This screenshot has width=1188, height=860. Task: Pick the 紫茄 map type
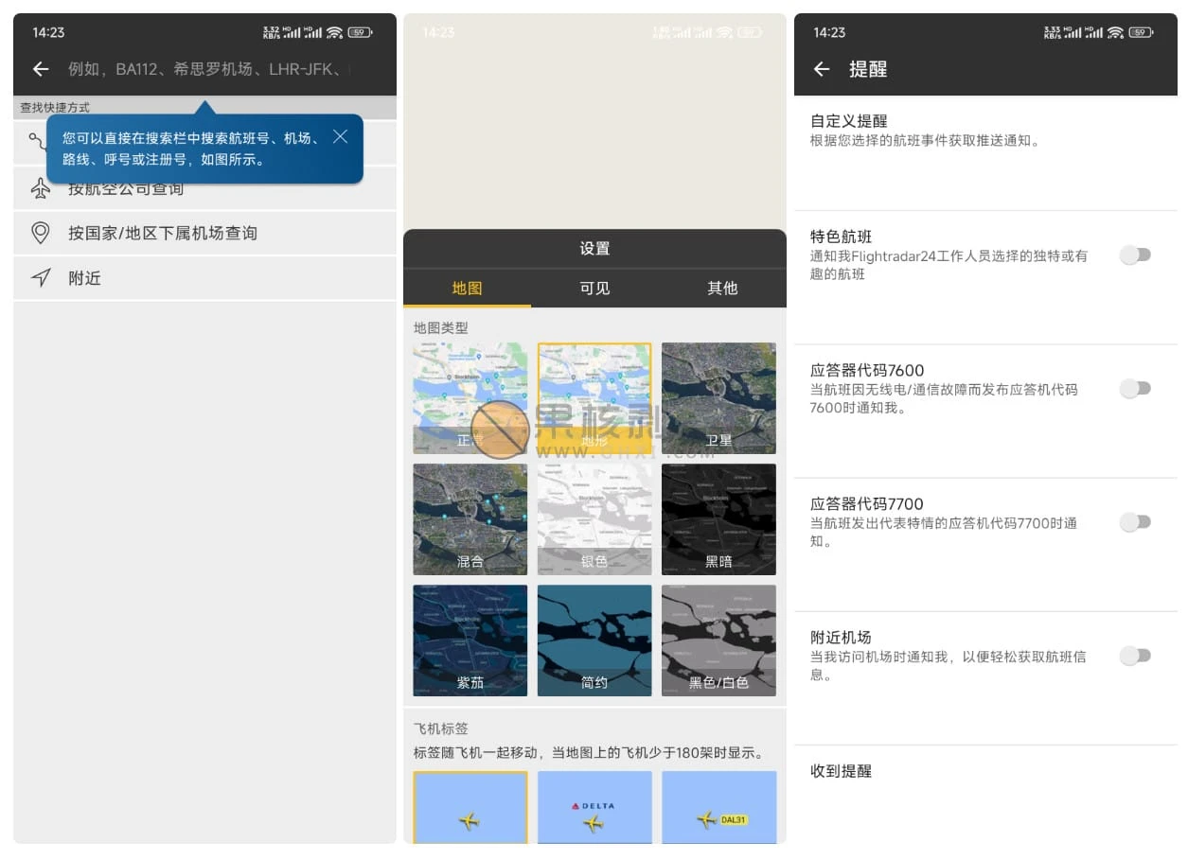click(470, 641)
